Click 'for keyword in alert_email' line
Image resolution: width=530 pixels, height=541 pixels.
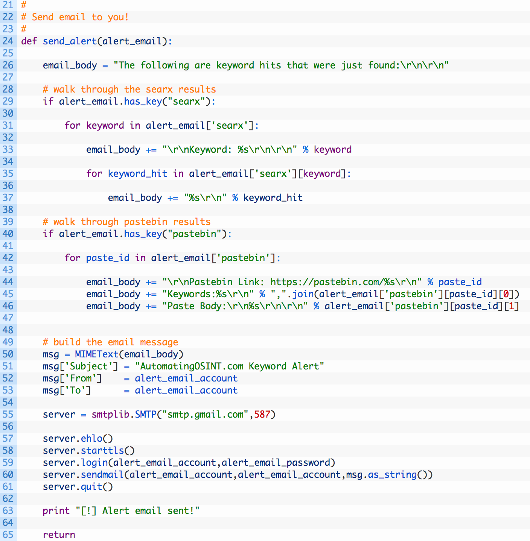click(x=161, y=125)
